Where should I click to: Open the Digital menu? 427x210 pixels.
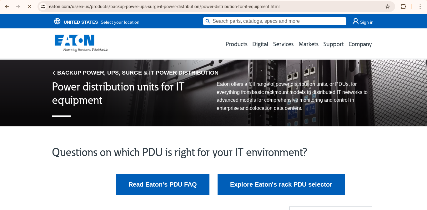tap(260, 44)
